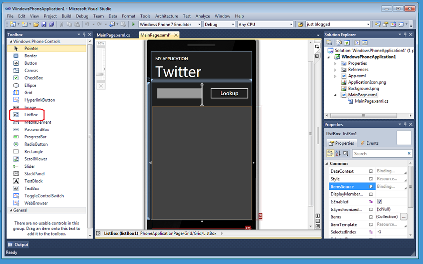The width and height of the screenshot is (423, 264).
Task: Click Show All Files icon in Solution Explorer
Action: (x=339, y=43)
